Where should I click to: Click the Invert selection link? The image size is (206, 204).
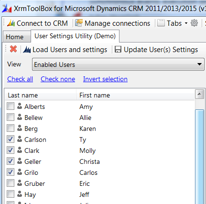click(x=105, y=79)
